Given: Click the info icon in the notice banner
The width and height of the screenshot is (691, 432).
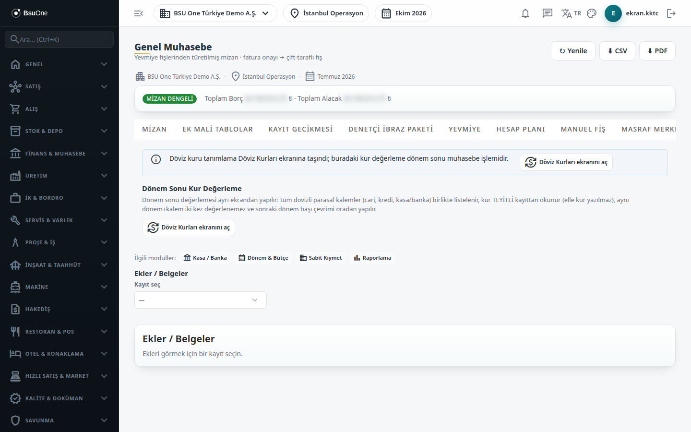Looking at the screenshot, I should coord(156,159).
